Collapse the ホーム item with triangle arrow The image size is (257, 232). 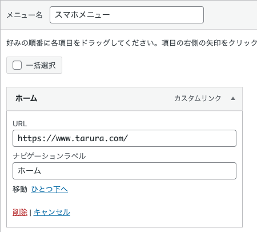point(233,98)
